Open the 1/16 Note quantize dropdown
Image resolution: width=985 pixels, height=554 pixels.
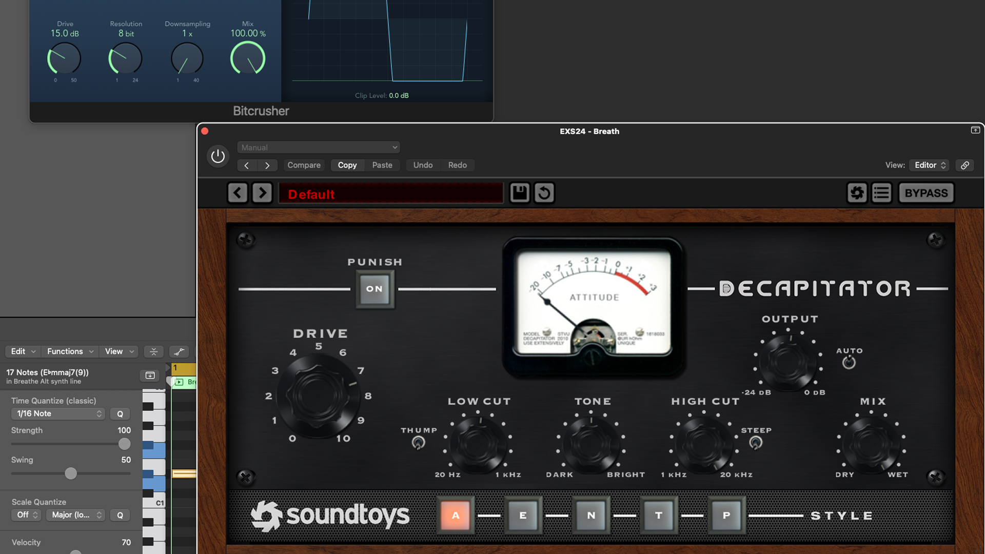coord(58,413)
